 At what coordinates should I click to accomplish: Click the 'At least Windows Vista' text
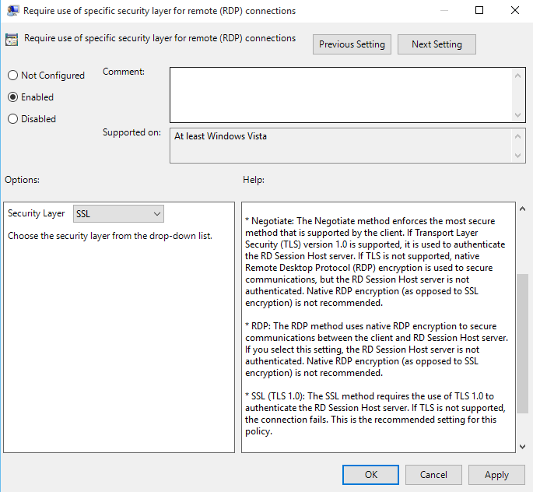tap(221, 136)
